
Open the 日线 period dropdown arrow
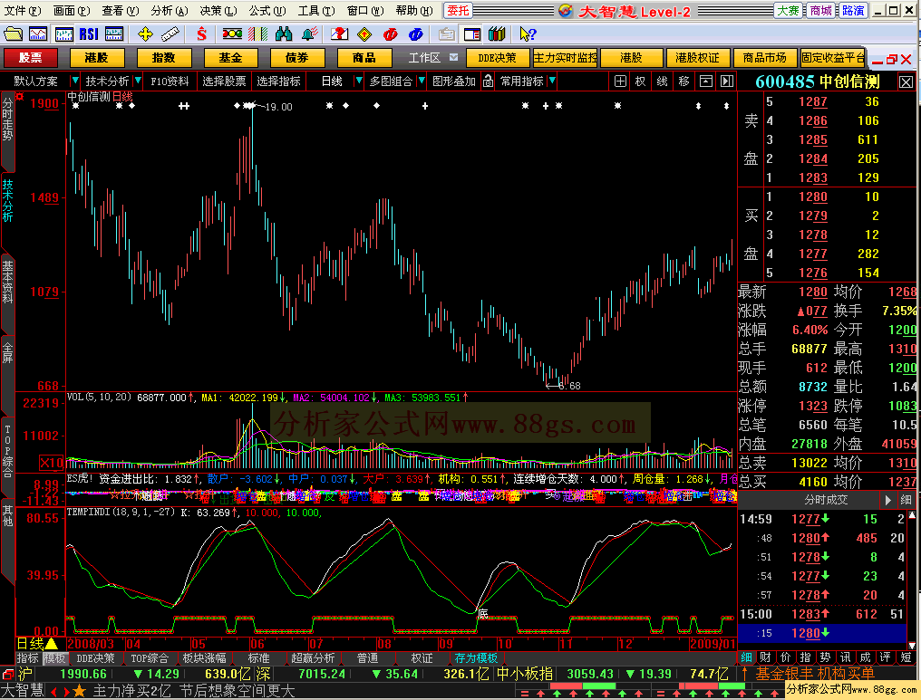358,81
